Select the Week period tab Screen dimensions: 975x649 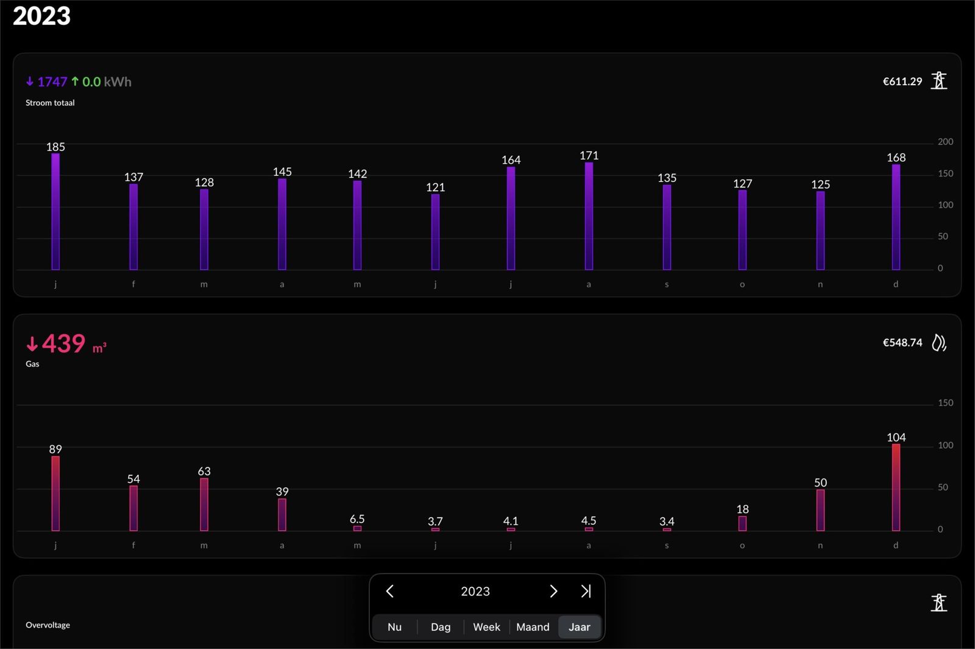[x=486, y=627]
